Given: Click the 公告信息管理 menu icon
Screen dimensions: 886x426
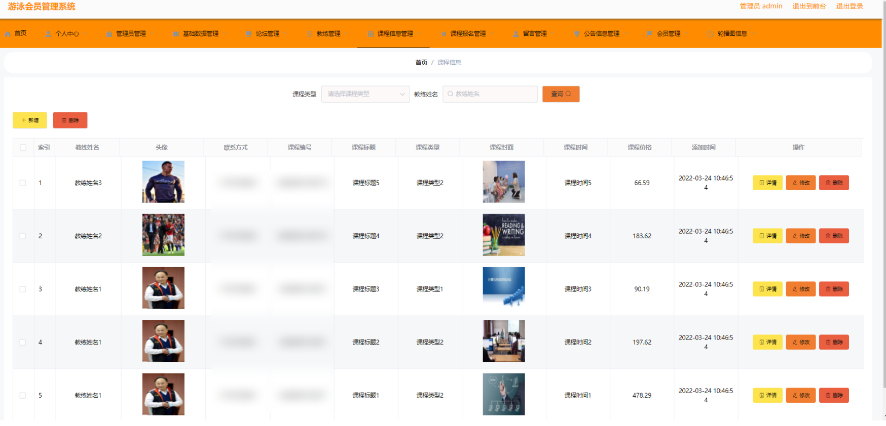Looking at the screenshot, I should pyautogui.click(x=577, y=34).
